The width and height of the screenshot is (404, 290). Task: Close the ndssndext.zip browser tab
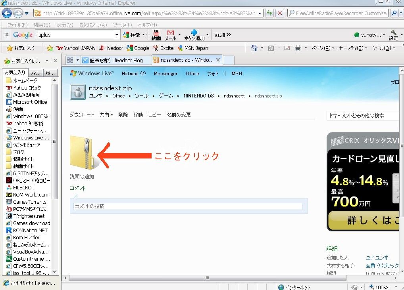[218, 60]
